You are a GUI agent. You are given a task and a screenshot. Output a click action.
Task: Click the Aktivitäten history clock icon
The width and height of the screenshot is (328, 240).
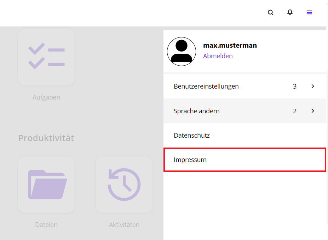(x=124, y=184)
